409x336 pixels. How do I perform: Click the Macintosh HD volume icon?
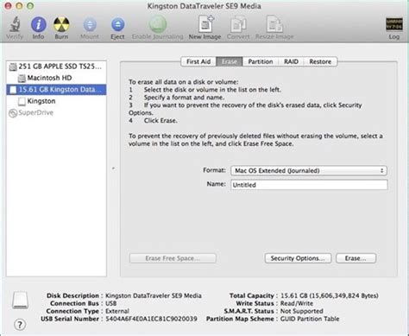coord(22,78)
